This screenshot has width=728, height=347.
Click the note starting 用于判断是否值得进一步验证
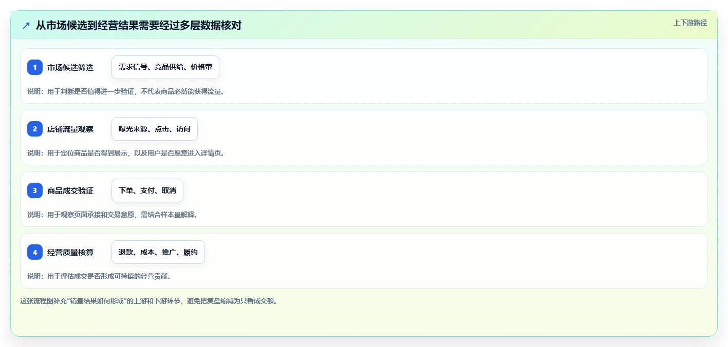click(x=126, y=91)
